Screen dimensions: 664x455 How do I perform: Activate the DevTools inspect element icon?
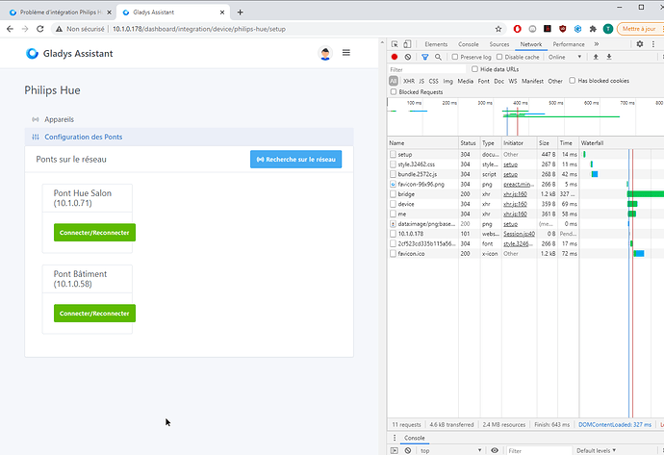point(395,44)
